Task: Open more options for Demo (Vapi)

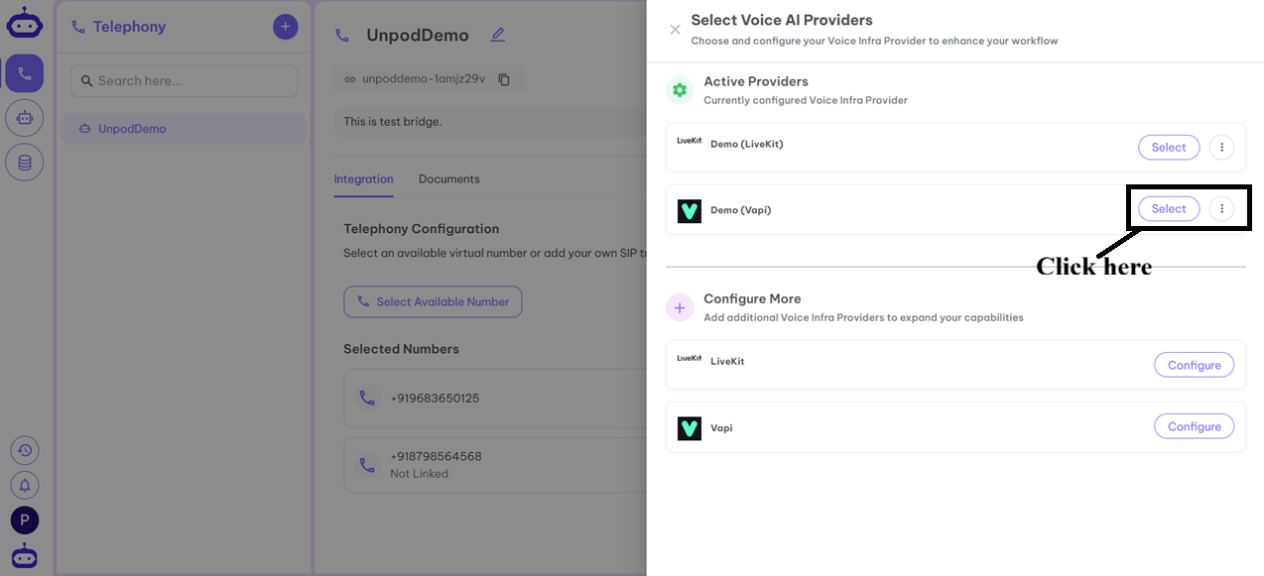Action: click(1221, 209)
